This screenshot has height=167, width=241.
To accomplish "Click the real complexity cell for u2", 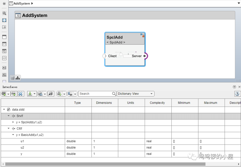I will pyautogui.click(x=158, y=148).
